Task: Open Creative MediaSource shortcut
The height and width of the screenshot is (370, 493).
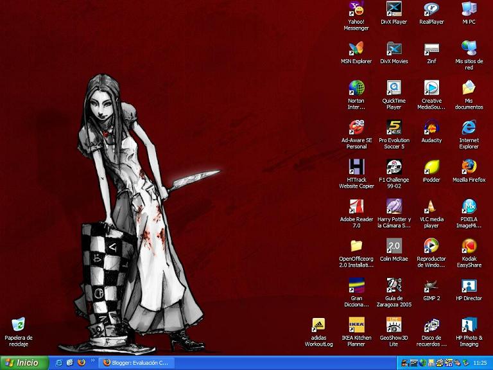Action: [431, 88]
